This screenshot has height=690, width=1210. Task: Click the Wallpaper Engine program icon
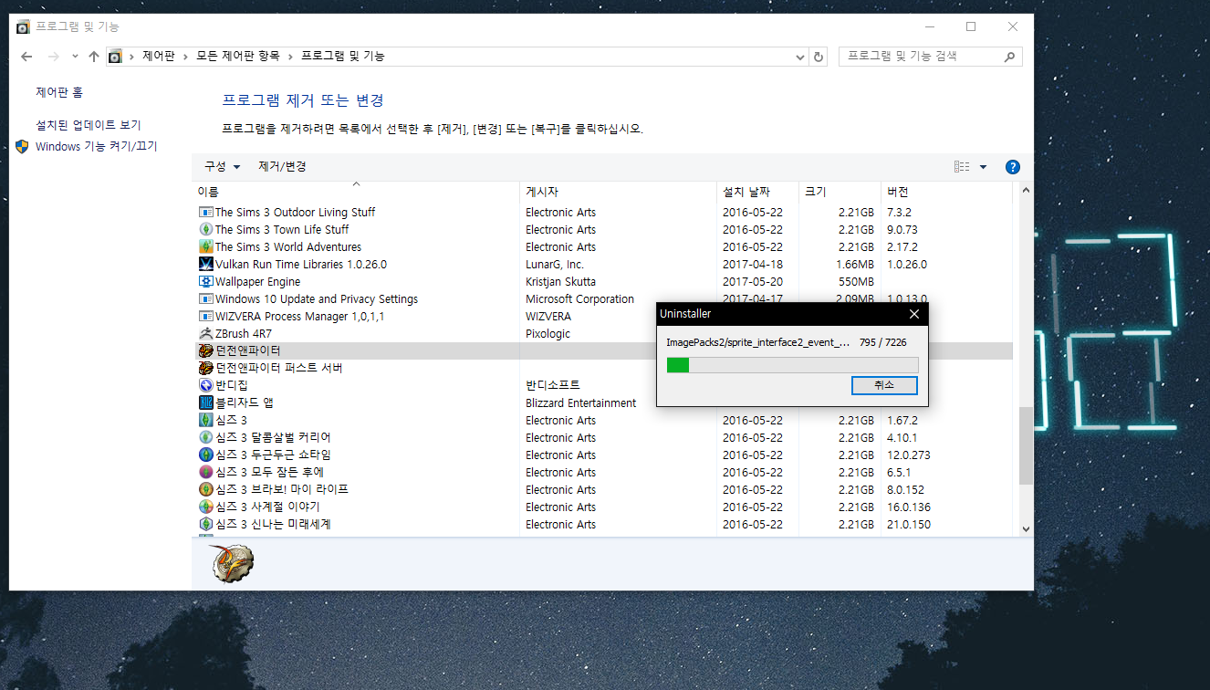206,282
